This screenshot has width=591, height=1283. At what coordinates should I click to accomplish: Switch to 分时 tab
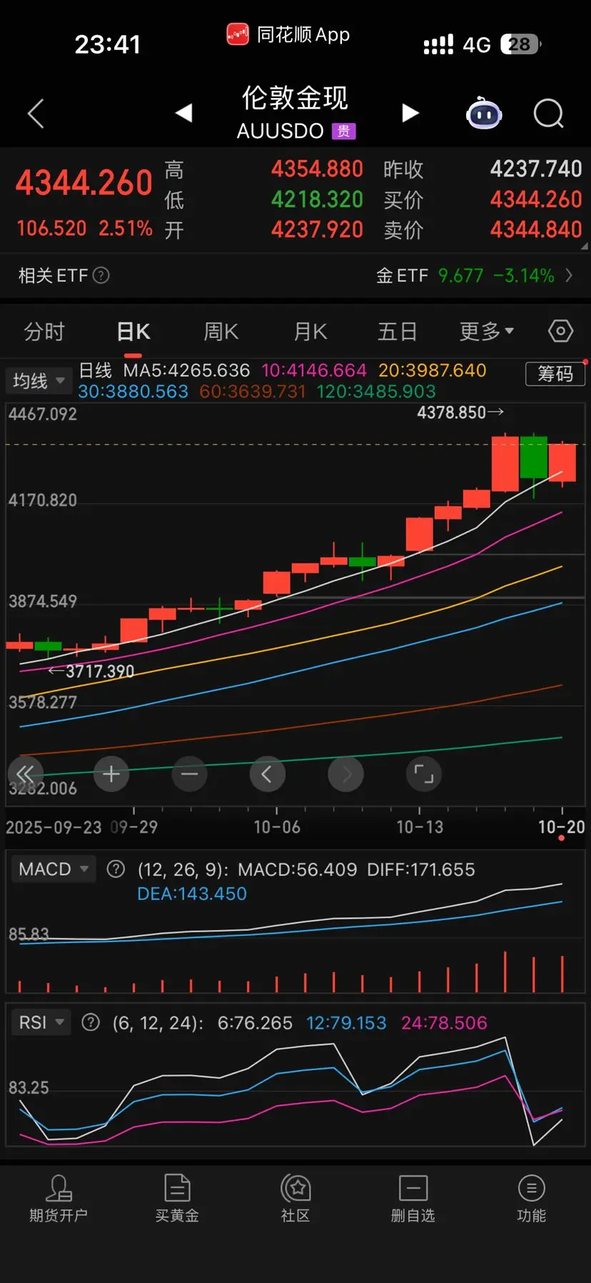click(44, 331)
